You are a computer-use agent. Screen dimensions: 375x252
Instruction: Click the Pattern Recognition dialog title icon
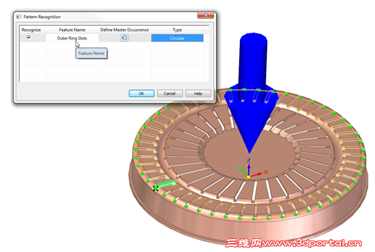19,17
